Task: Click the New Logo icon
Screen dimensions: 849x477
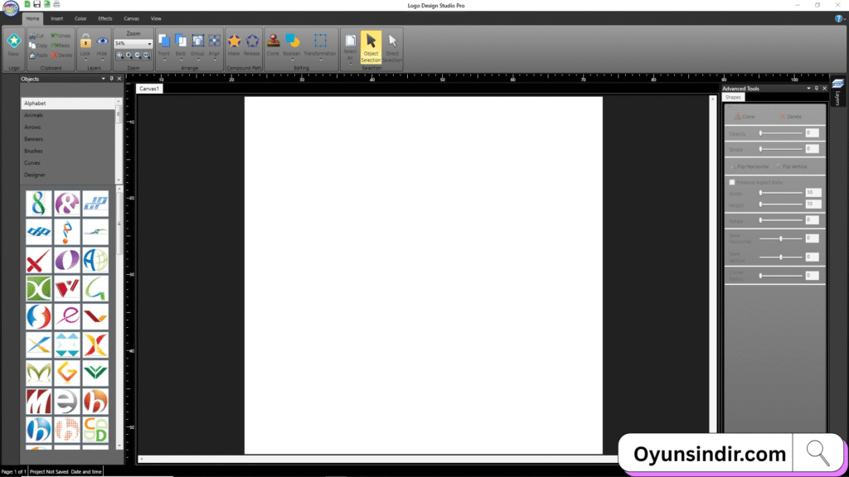Action: pyautogui.click(x=13, y=41)
